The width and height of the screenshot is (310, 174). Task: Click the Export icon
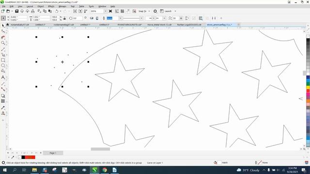[x=80, y=11]
